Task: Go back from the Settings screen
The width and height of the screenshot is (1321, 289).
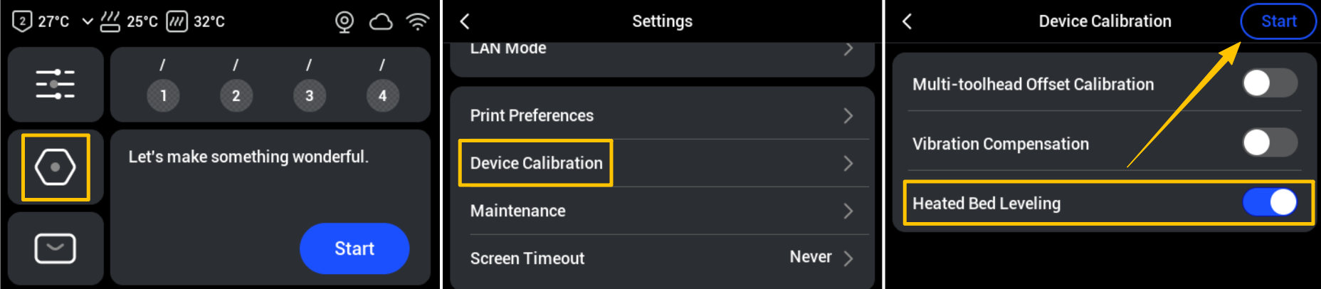Action: 465,21
